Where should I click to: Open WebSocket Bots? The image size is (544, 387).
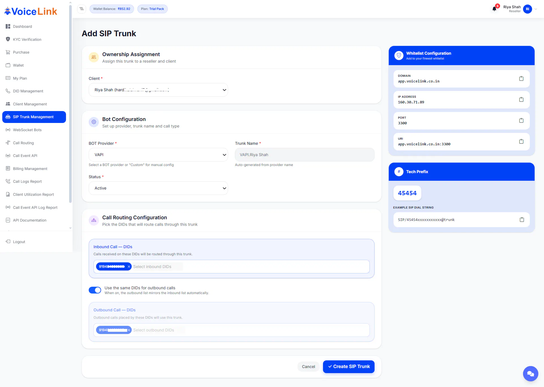click(x=34, y=130)
